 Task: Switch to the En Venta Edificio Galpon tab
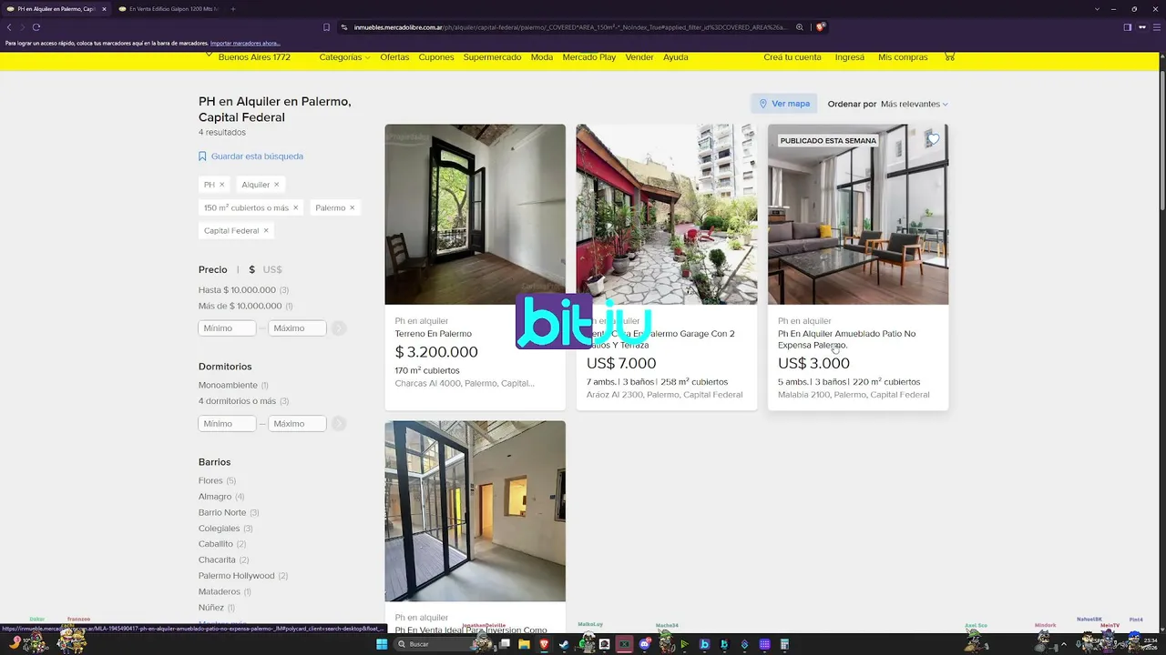coord(169,9)
